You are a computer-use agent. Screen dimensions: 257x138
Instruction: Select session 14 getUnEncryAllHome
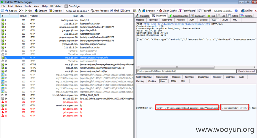(67, 64)
